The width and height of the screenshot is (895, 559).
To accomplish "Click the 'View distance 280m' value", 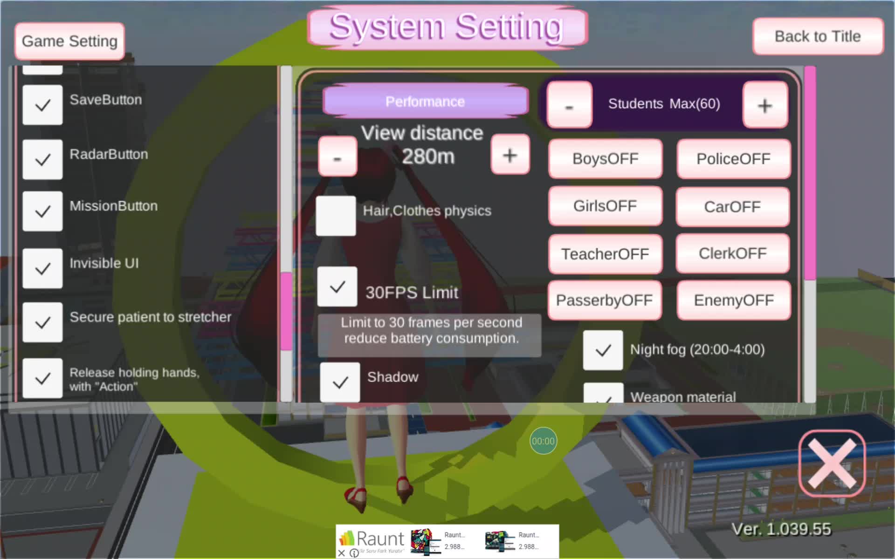I will pos(423,145).
